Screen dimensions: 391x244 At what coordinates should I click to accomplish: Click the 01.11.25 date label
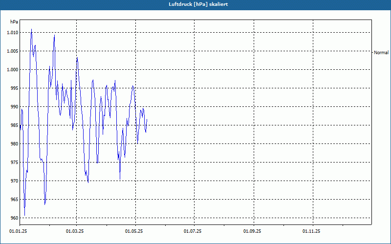(x=311, y=231)
